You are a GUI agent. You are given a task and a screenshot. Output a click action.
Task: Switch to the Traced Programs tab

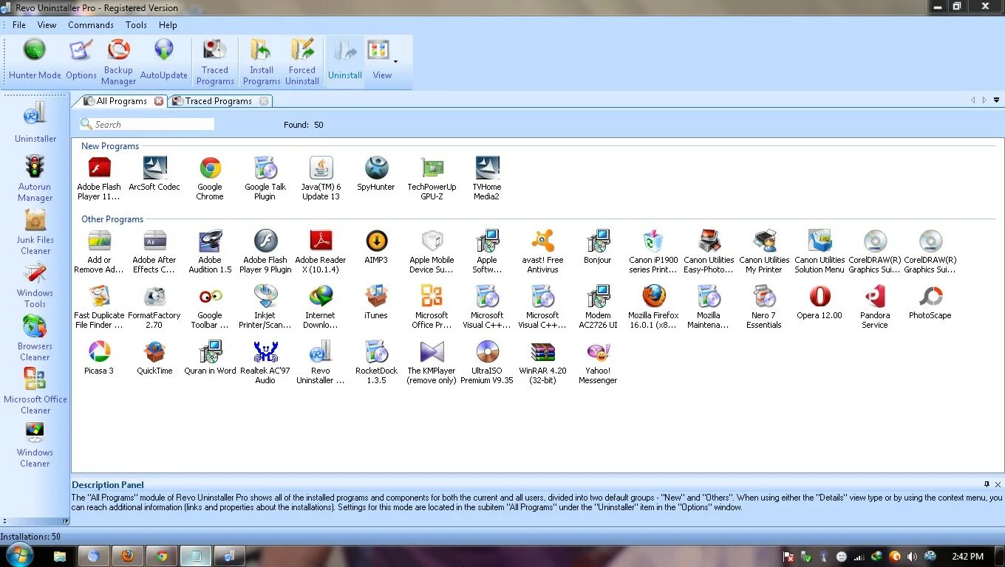coord(219,101)
